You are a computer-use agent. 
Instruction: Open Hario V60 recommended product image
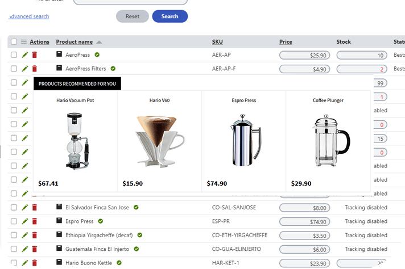point(159,141)
